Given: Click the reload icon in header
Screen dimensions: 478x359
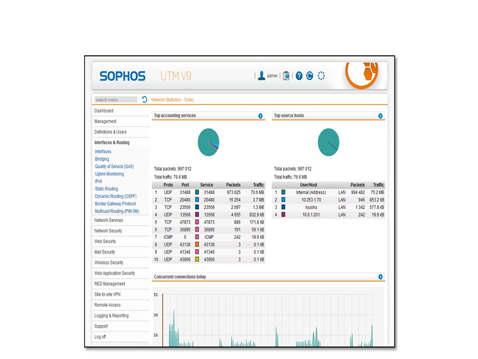Looking at the screenshot, I should coord(310,76).
